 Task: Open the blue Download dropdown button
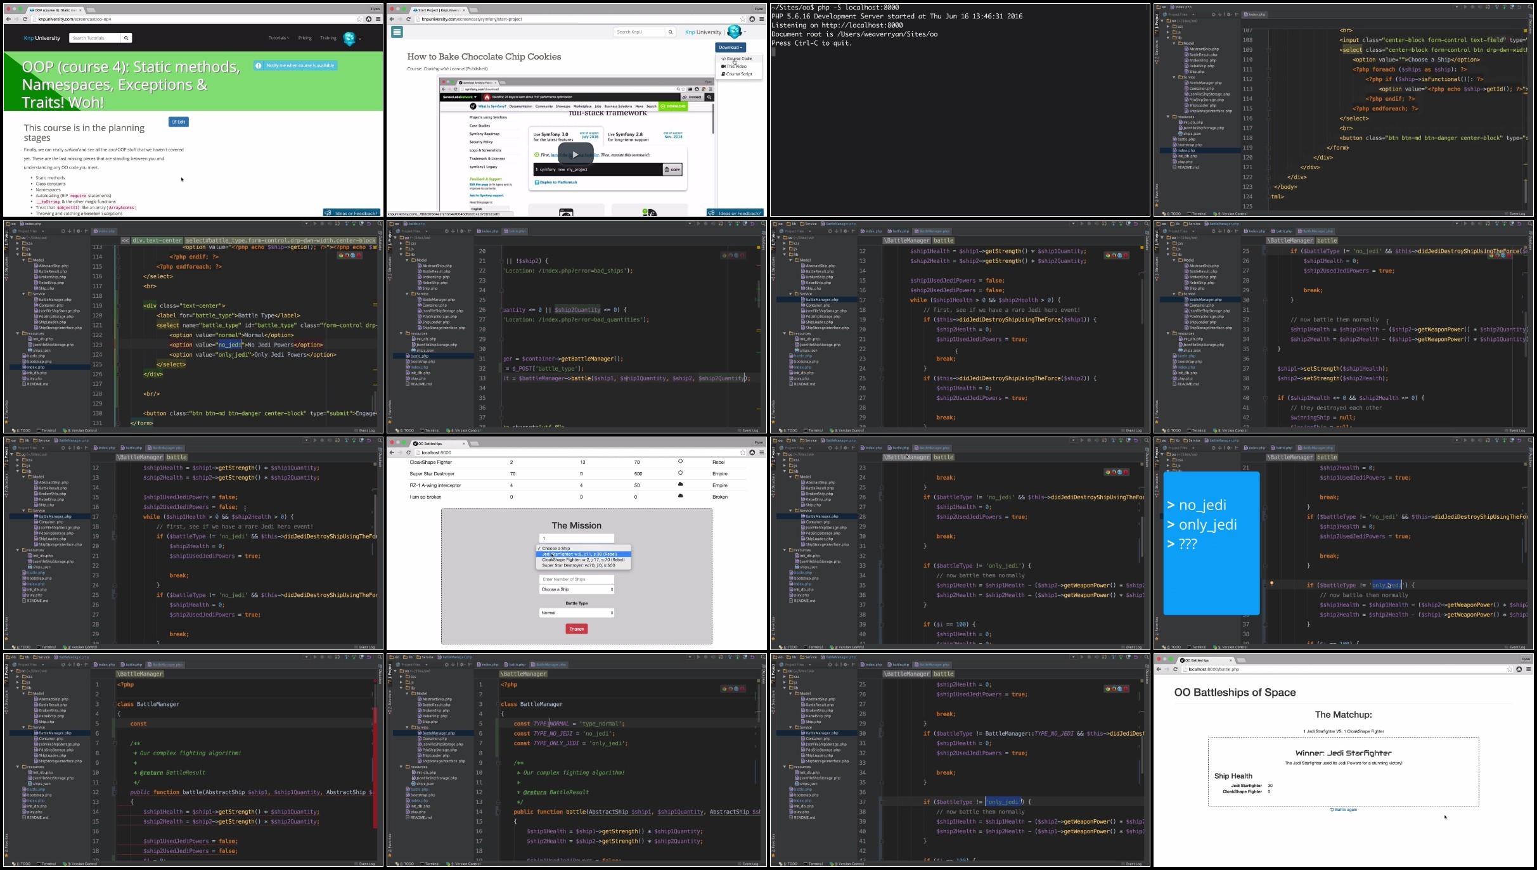(x=730, y=47)
